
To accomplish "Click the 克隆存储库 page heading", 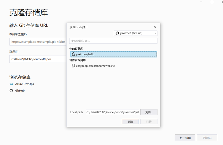I will (29, 13).
